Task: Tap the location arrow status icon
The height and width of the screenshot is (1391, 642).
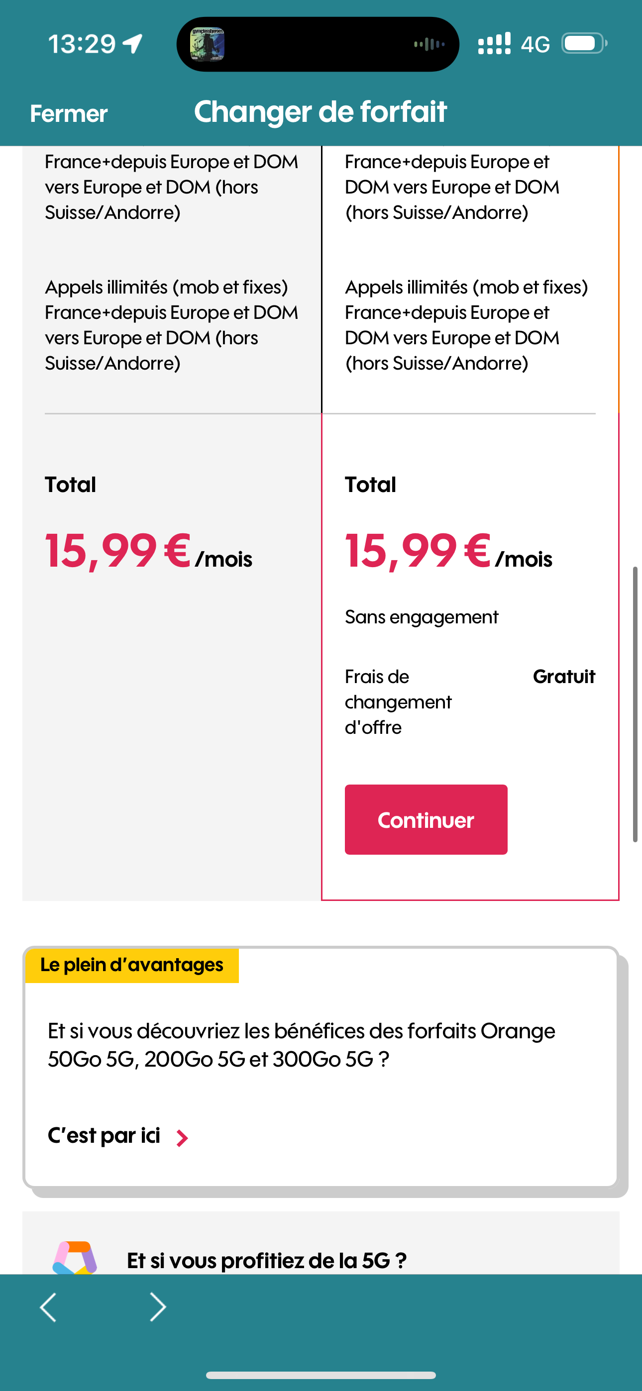Action: 132,44
